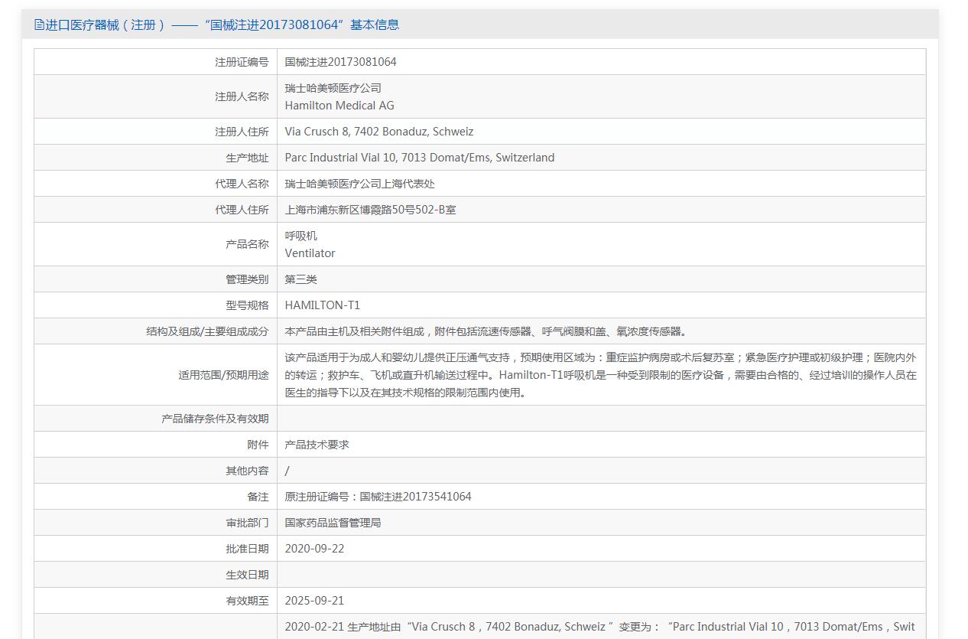Select the address Via Crusch 8, 7402 Bonaduz, Schweiz
The image size is (968, 639).
(379, 132)
